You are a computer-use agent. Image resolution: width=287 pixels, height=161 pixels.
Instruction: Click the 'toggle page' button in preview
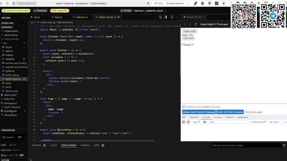point(189,31)
